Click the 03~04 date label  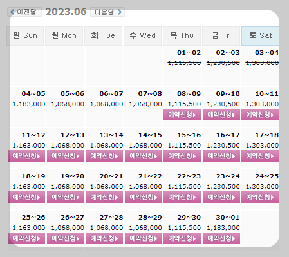[x=266, y=53]
